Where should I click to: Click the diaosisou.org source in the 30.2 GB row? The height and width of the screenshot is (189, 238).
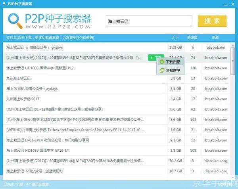tap(216, 161)
